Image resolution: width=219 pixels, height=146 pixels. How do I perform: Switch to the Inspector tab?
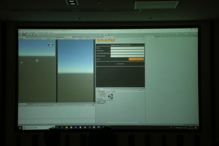[150, 37]
